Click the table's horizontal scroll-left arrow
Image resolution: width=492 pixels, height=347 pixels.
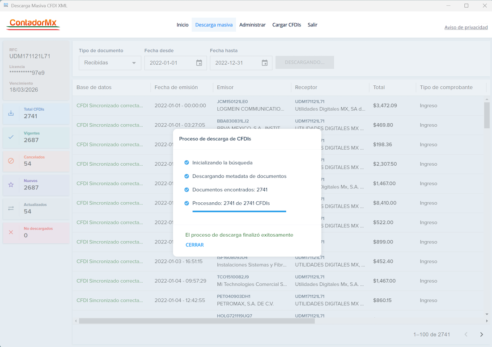pos(76,321)
